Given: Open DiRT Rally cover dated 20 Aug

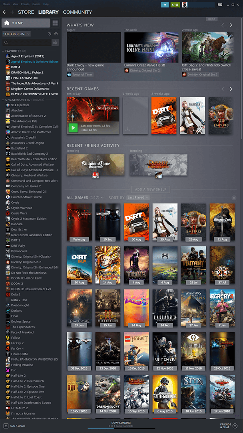Looking at the screenshot, I should tap(79, 265).
